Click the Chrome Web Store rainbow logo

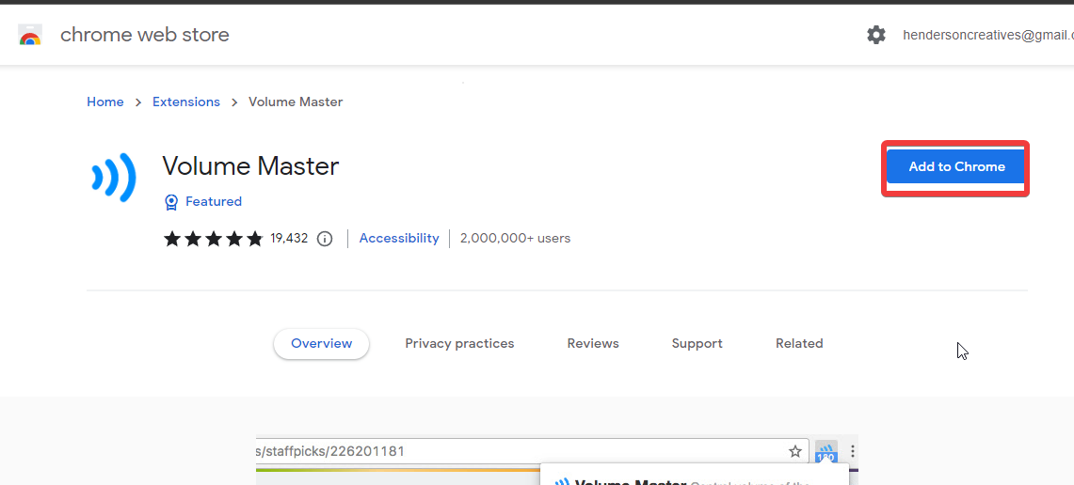[x=30, y=35]
